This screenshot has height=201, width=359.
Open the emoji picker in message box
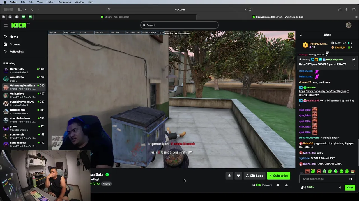point(351,179)
